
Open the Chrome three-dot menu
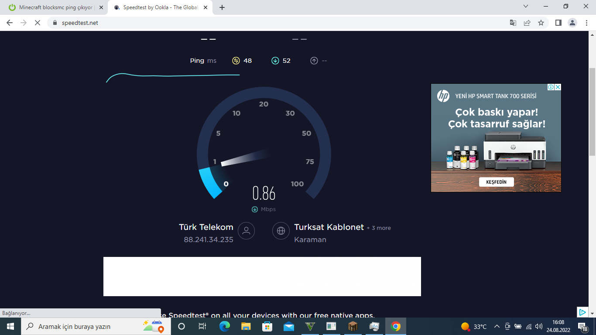tap(586, 23)
